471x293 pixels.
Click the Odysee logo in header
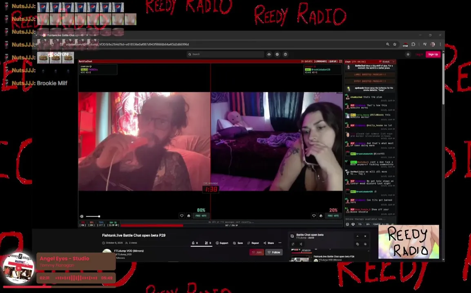59,55
